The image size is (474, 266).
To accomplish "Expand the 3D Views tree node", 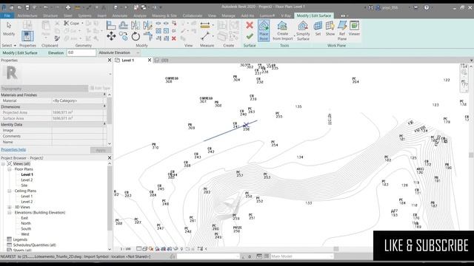I will tap(10, 207).
